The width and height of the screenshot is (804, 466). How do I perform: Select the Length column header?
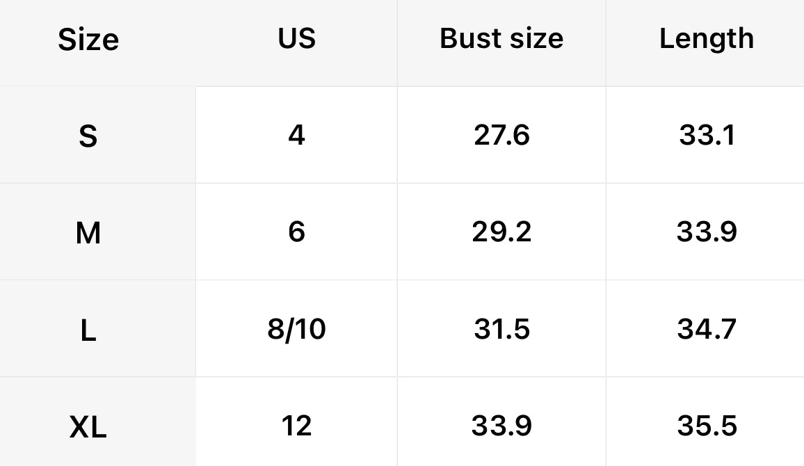tap(707, 39)
